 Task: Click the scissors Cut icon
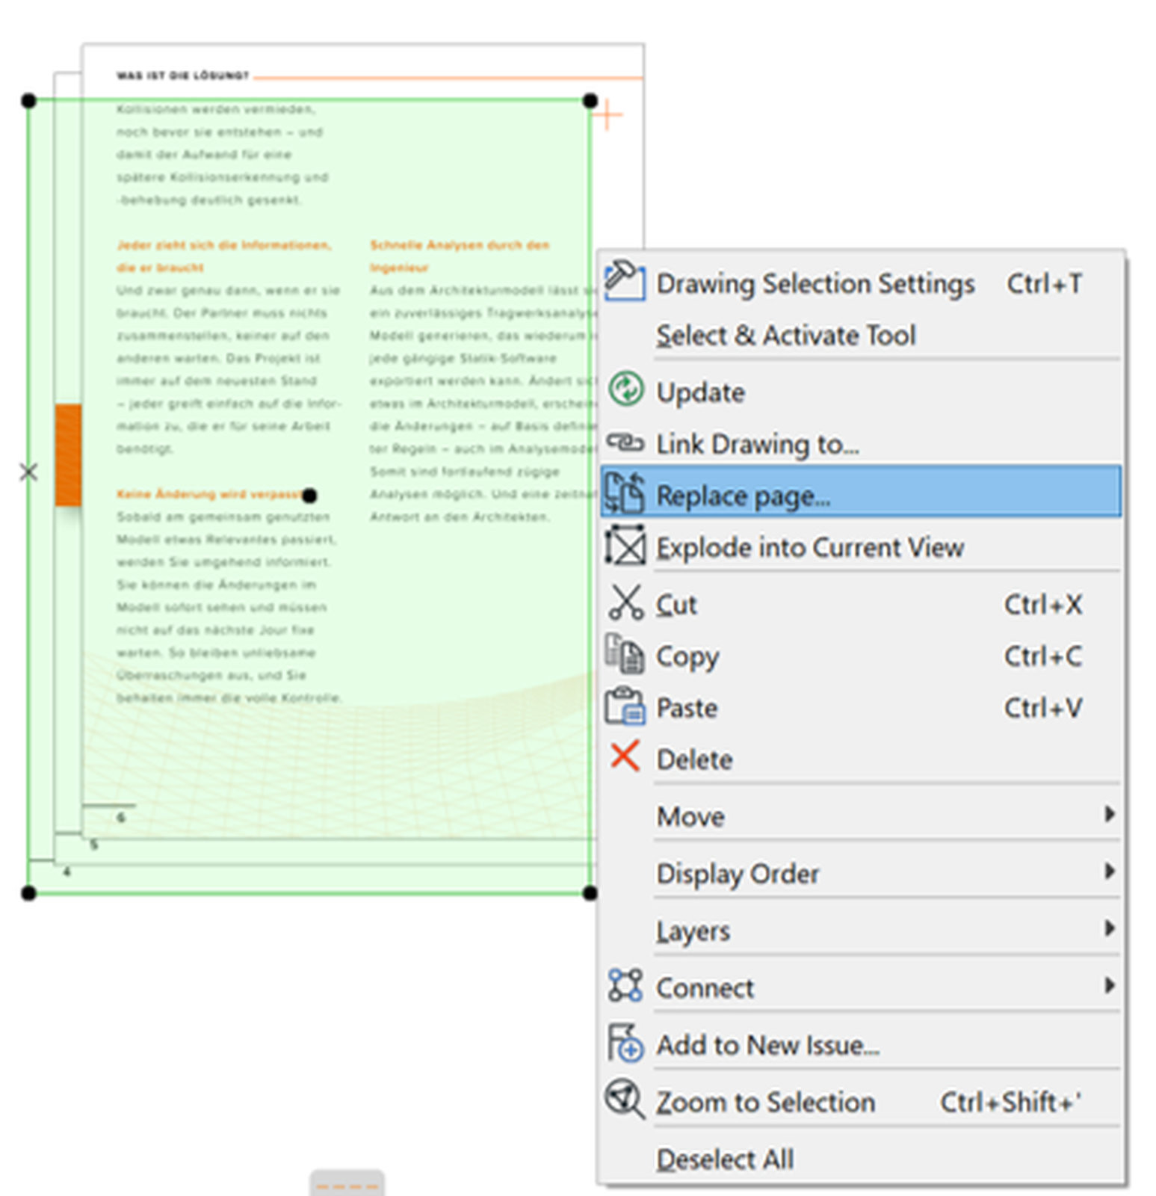pos(625,602)
